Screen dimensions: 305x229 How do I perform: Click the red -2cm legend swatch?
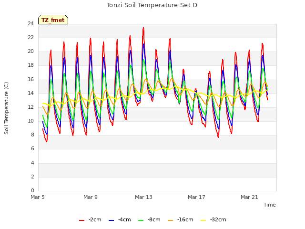pos(81,220)
